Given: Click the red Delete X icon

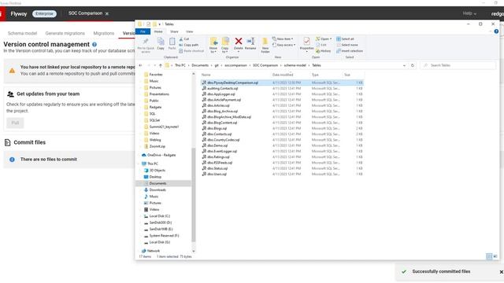Looking at the screenshot, I should point(238,41).
